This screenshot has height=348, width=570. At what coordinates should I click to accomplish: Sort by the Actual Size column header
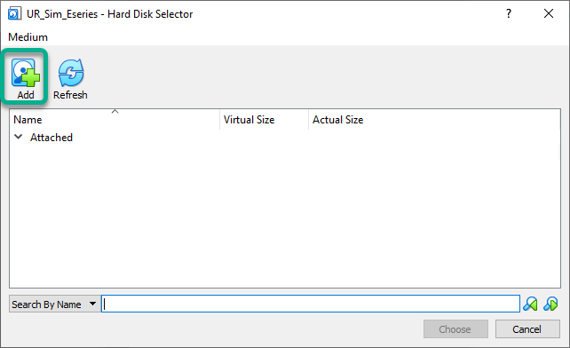tap(338, 120)
